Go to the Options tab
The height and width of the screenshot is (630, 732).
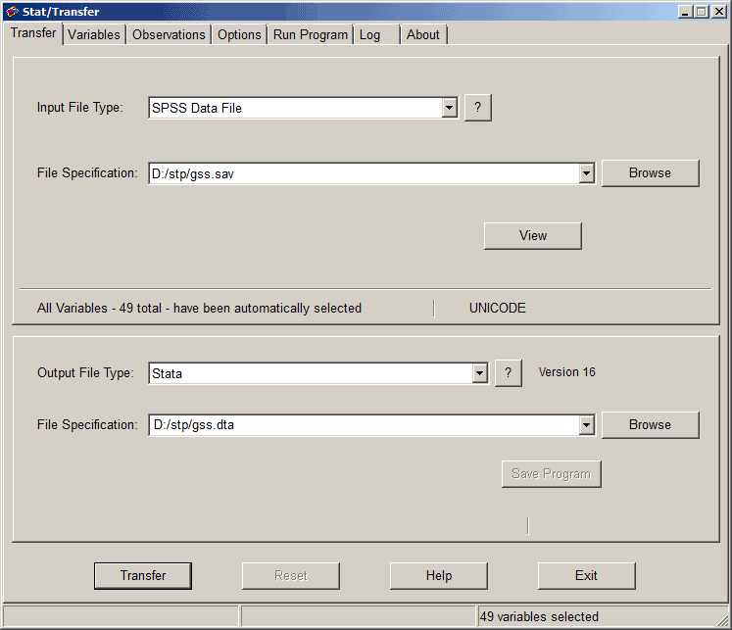pyautogui.click(x=239, y=34)
